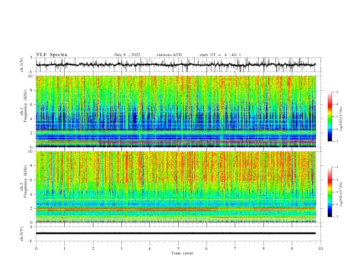
Task: Click the ch.2 colorbar 'log(PSD)(V²/Hz)' label
Action: pos(340,194)
